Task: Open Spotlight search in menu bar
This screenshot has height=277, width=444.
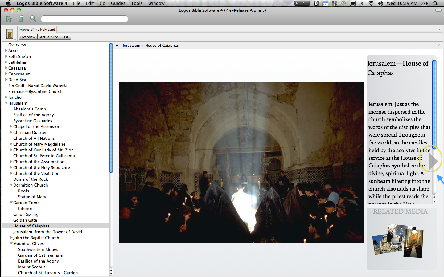Action: tap(435, 3)
